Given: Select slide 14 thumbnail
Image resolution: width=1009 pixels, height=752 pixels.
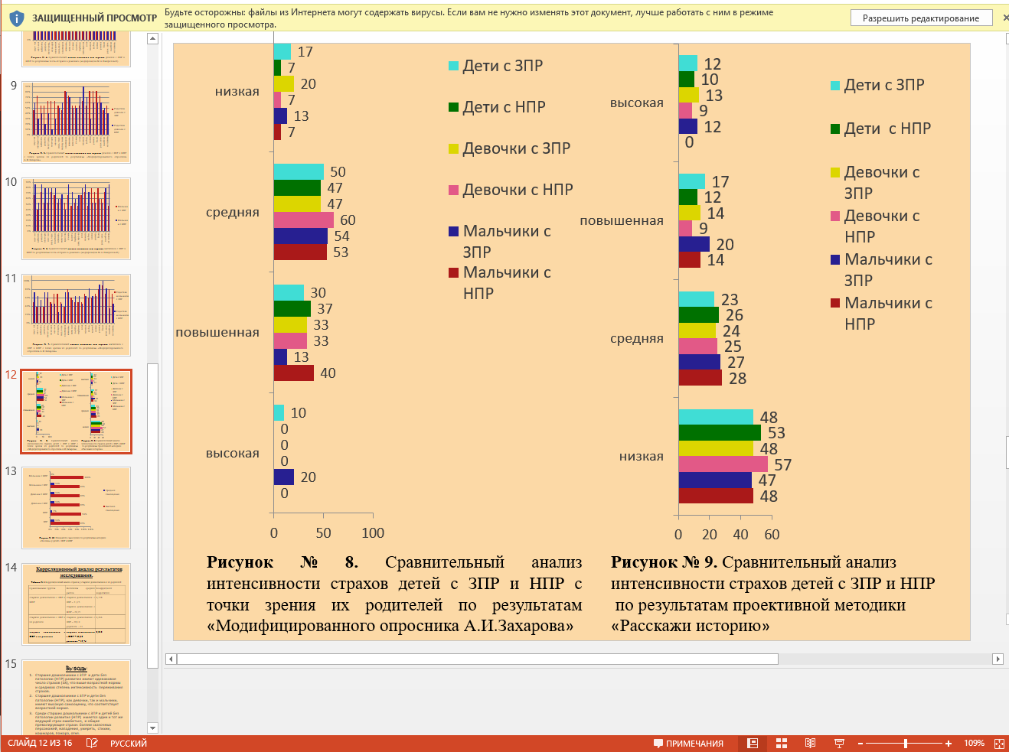Looking at the screenshot, I should pos(76,604).
